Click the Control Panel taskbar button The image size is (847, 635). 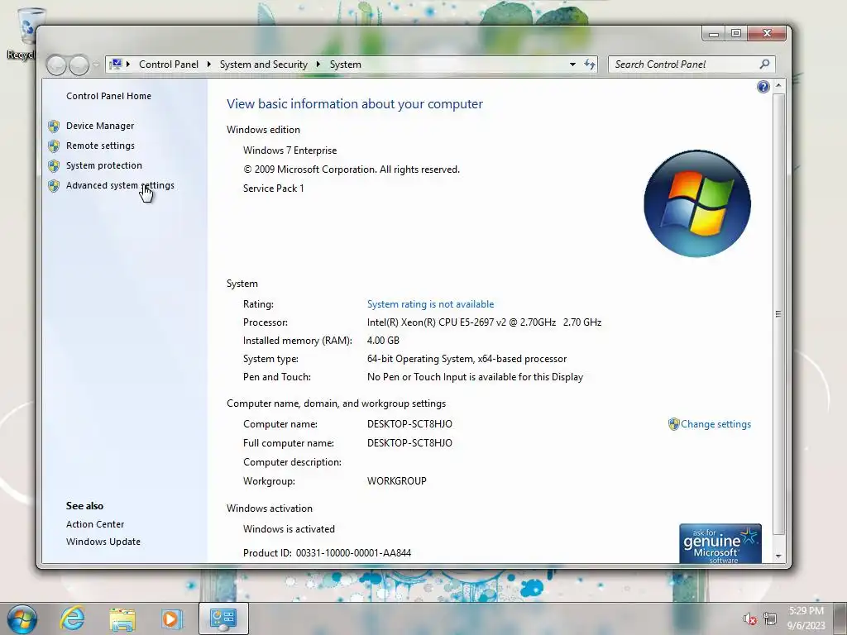click(223, 618)
